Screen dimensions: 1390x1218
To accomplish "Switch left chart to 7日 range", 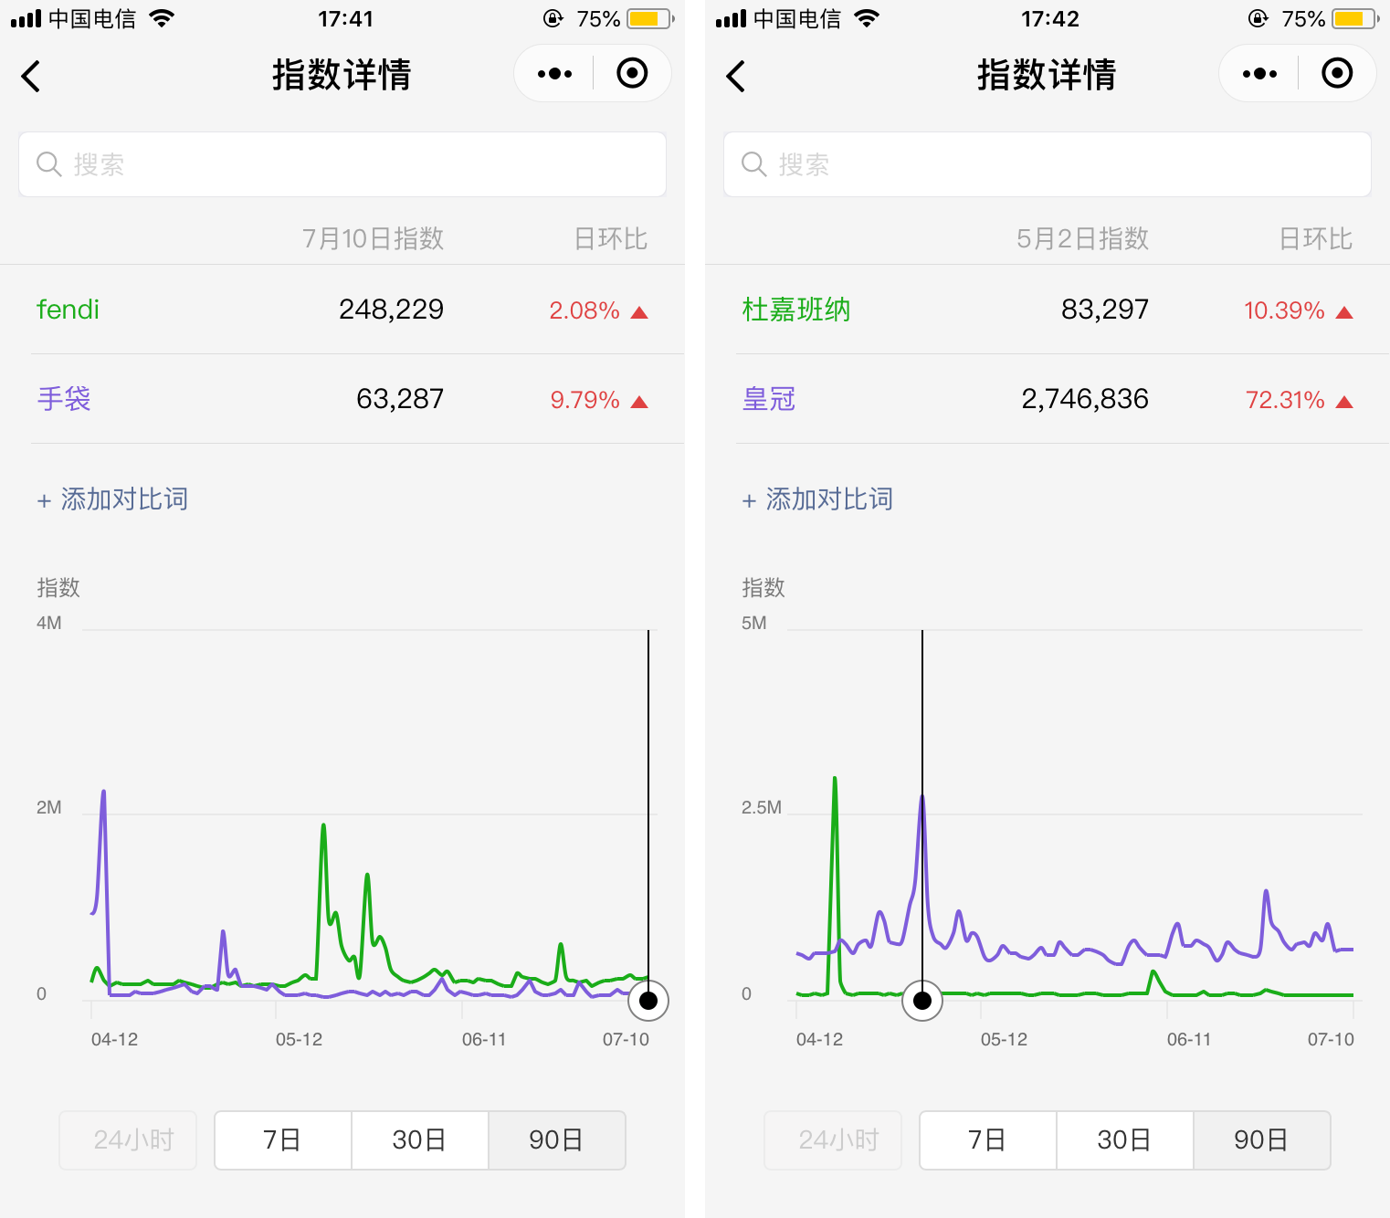I will point(283,1140).
